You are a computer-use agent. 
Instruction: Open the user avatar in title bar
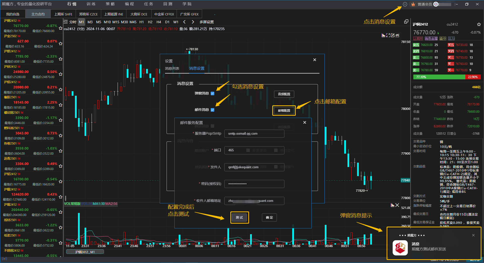point(436,4)
